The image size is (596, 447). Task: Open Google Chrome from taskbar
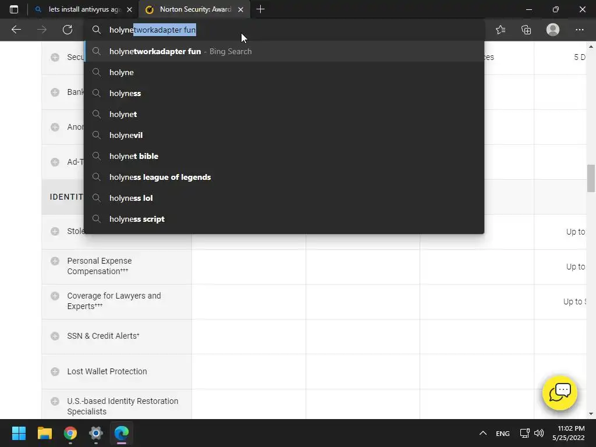pos(70,433)
